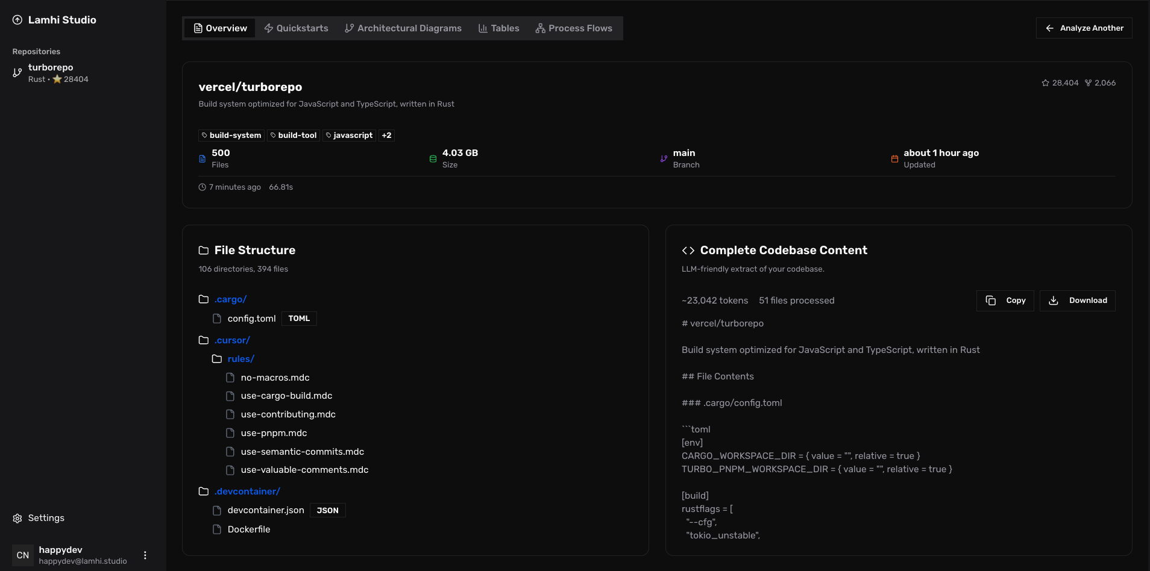This screenshot has width=1150, height=571.
Task: Open use-semantic-commits.mdc in the file tree
Action: [302, 451]
